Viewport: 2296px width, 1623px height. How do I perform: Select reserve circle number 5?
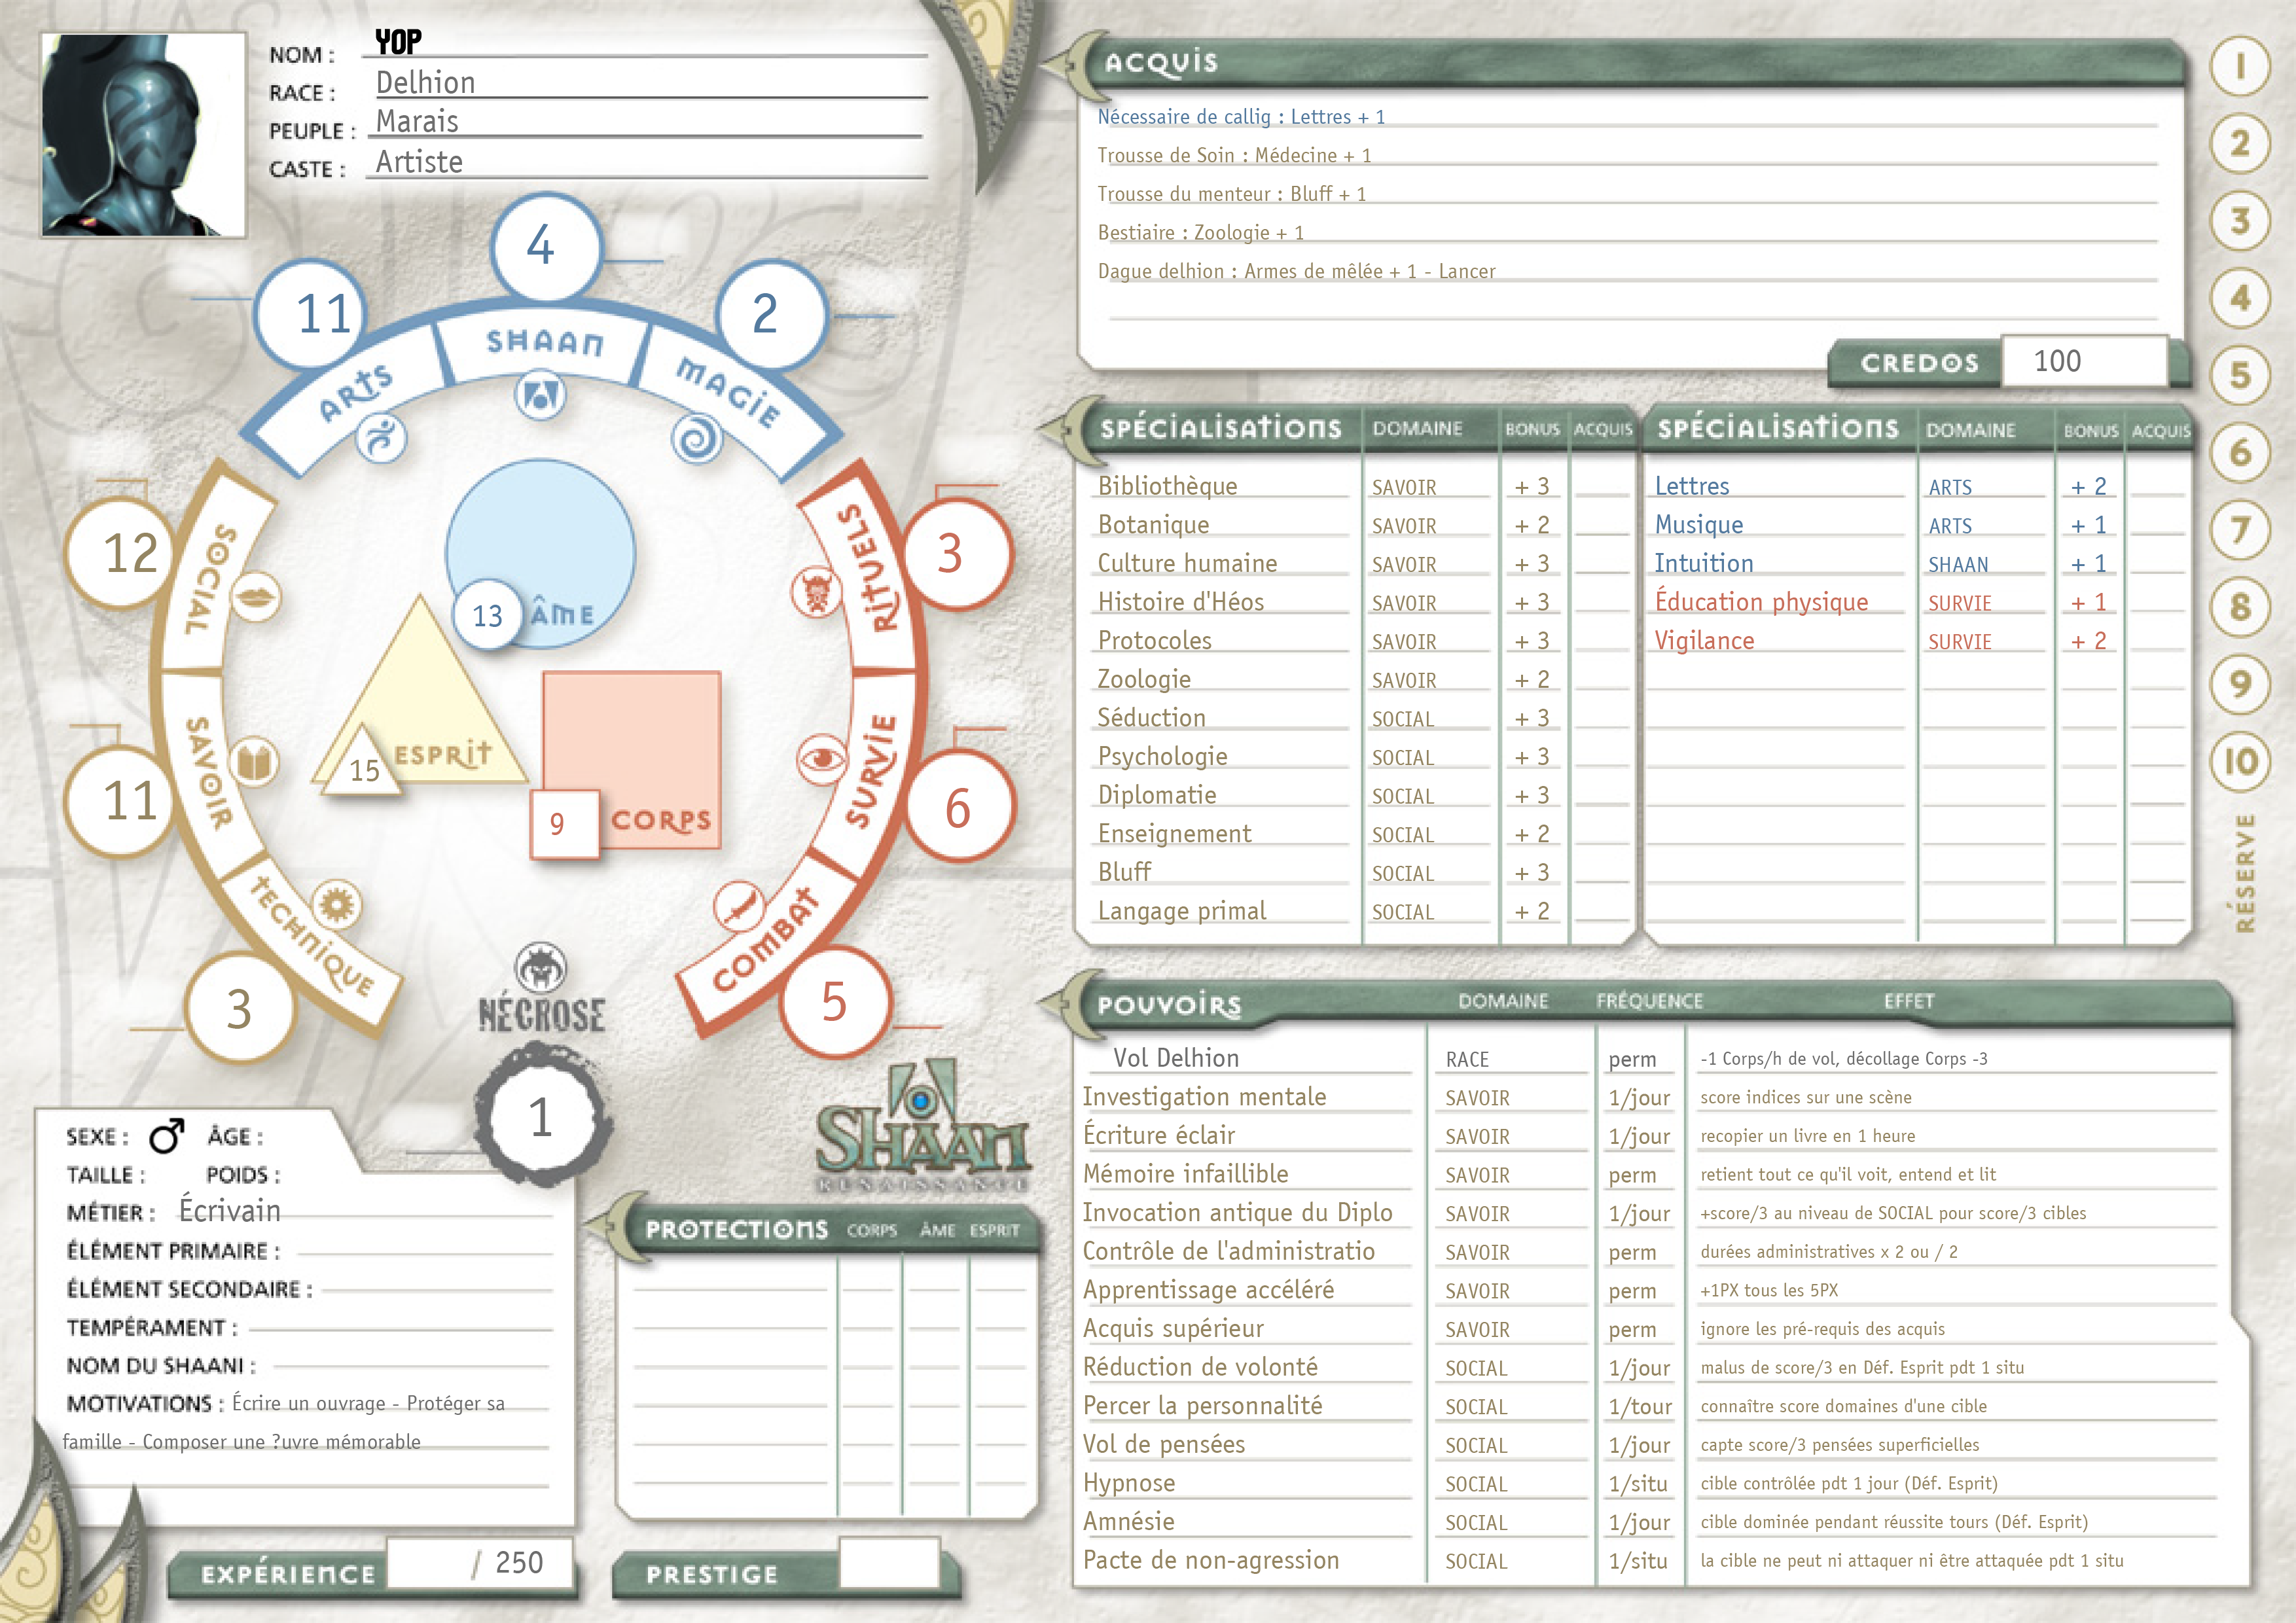[x=2240, y=376]
